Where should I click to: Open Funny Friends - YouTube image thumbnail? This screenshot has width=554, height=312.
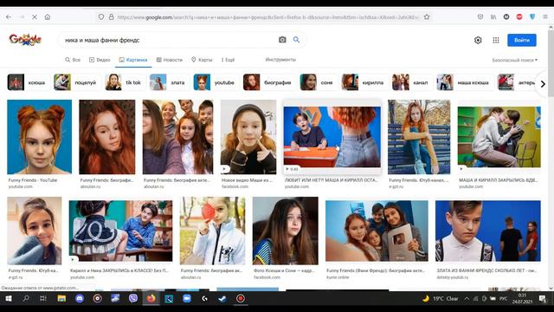pyautogui.click(x=39, y=137)
